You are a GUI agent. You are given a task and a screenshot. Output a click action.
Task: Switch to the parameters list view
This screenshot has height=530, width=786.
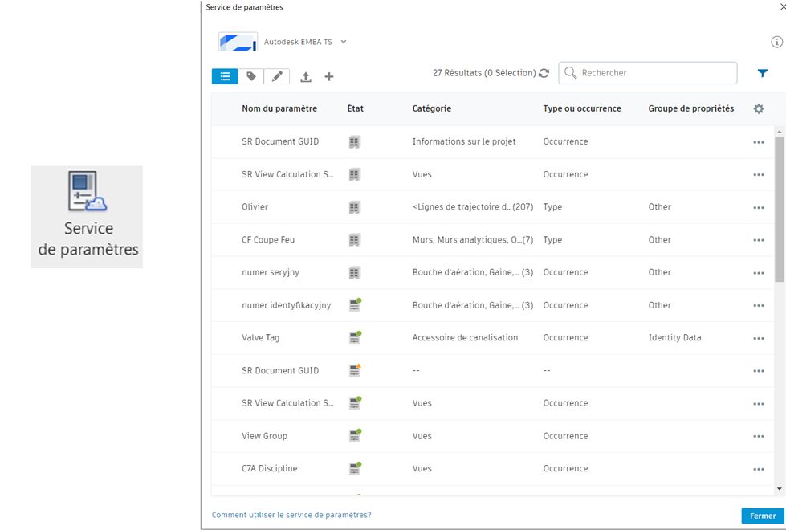225,76
